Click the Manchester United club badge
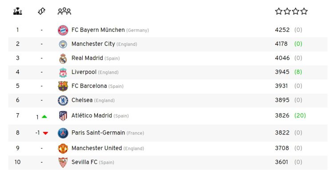Viewport: 329px width, 170px height. click(63, 148)
